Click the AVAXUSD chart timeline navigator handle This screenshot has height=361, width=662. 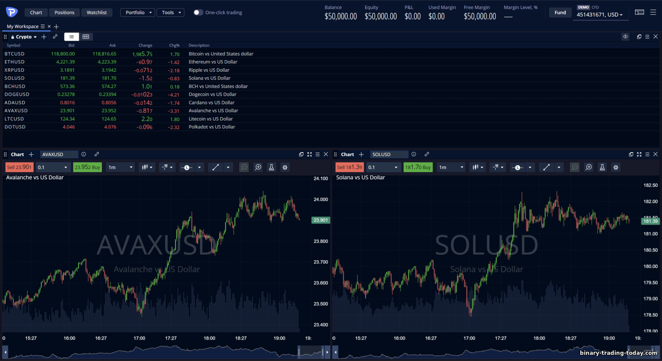pos(299,352)
